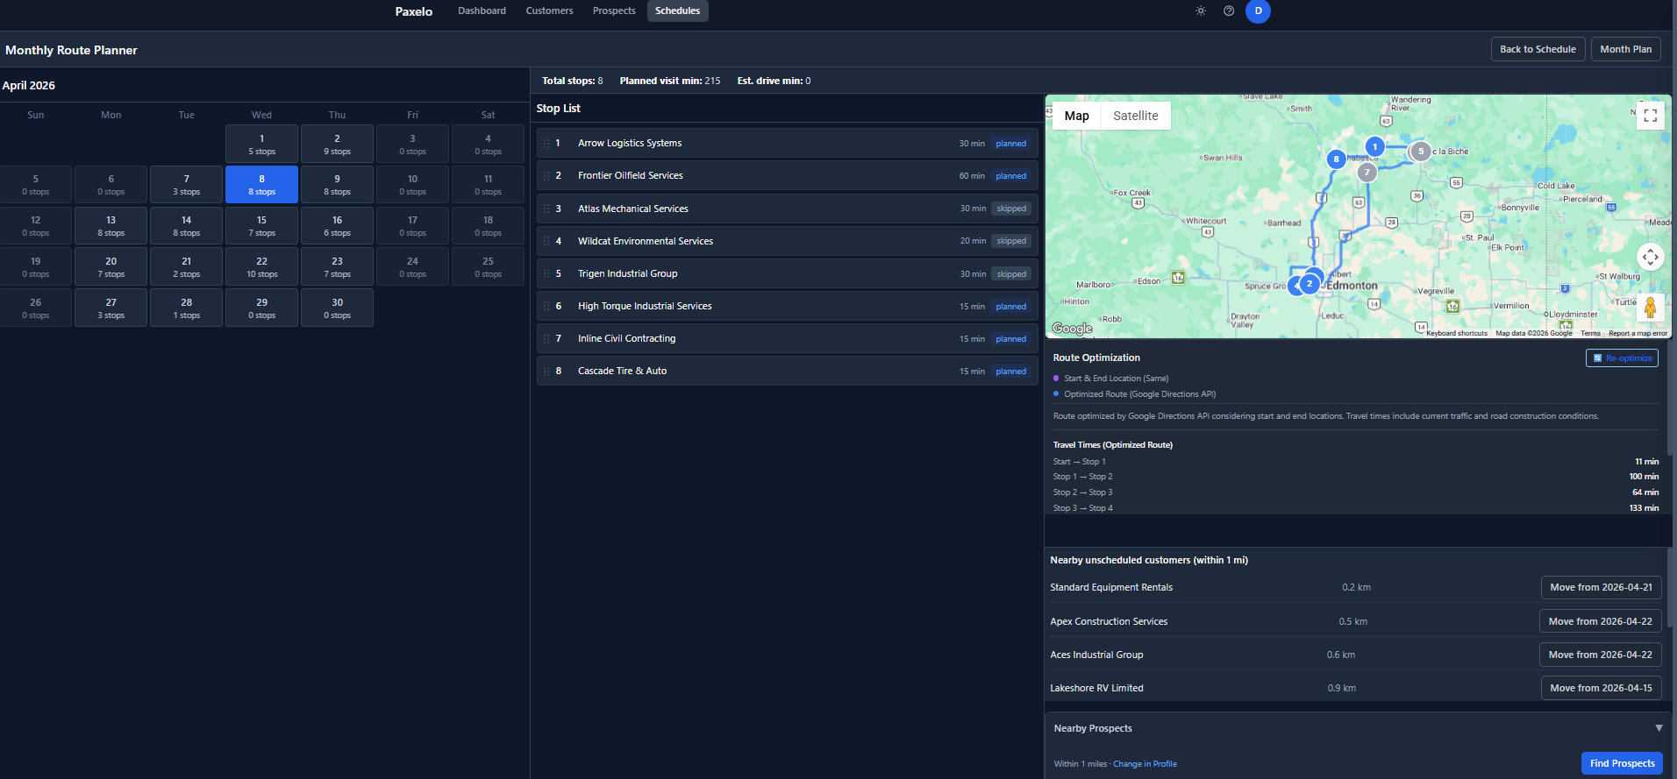The image size is (1677, 779).
Task: Click the Paxelo logo
Action: tap(413, 11)
